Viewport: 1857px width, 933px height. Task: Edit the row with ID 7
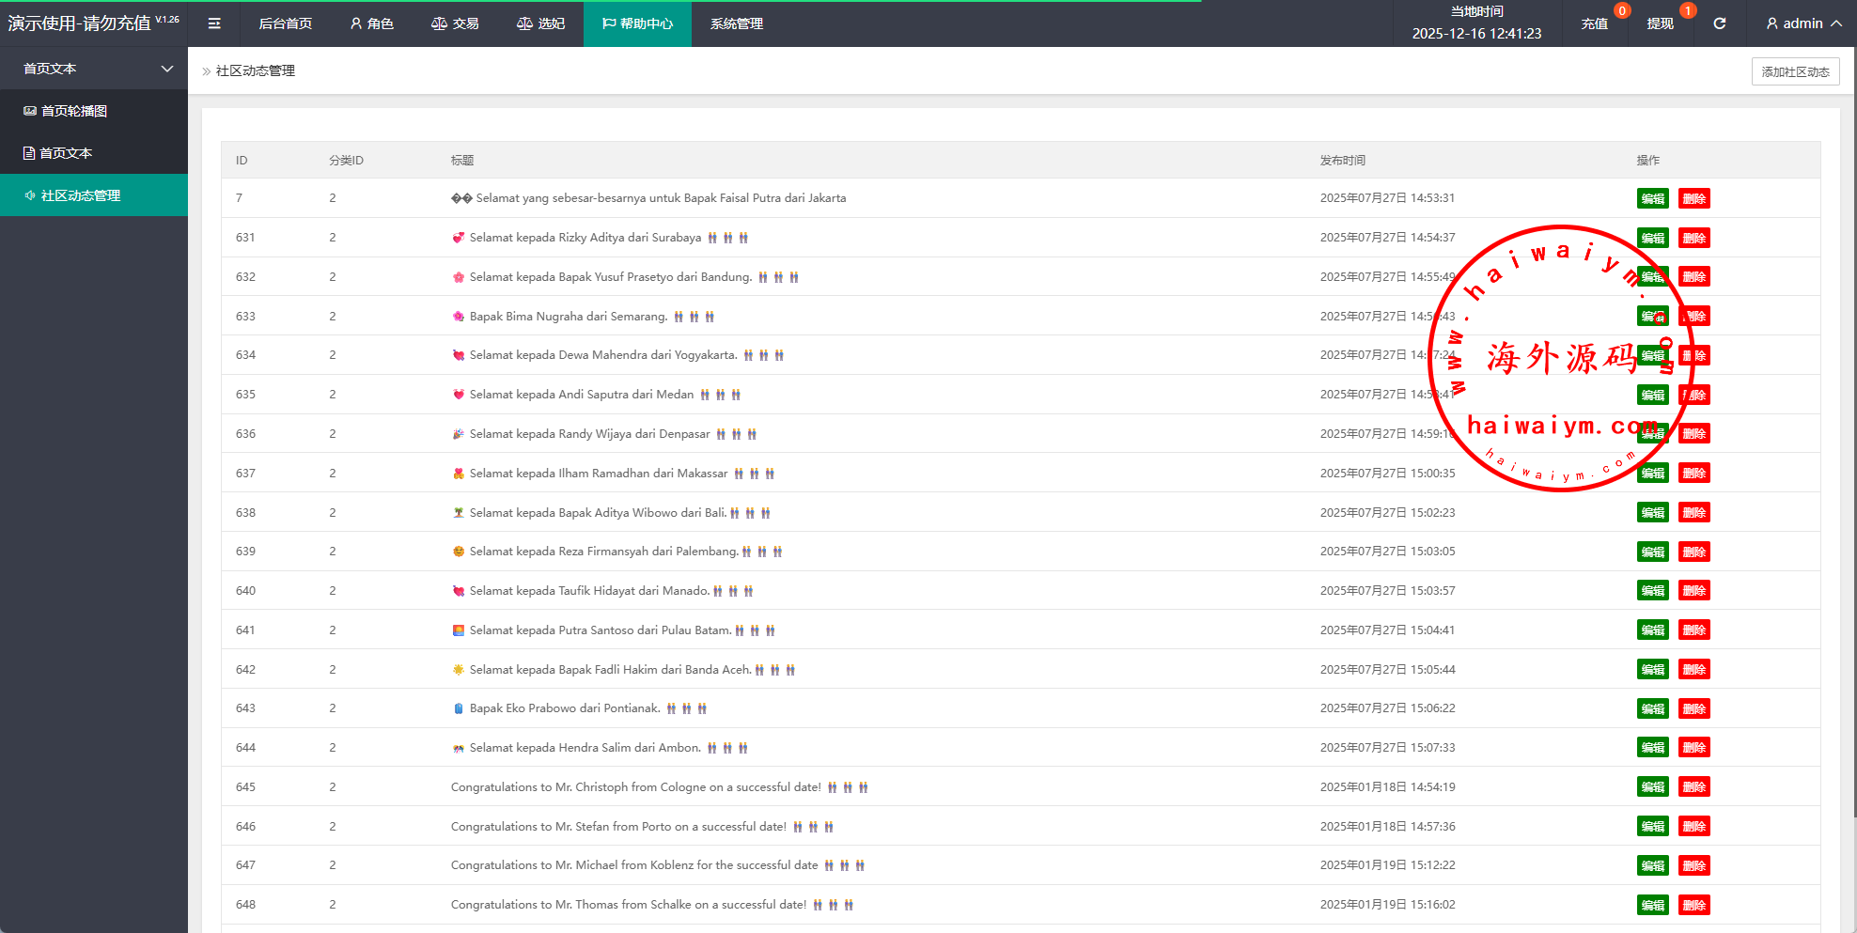click(x=1652, y=198)
